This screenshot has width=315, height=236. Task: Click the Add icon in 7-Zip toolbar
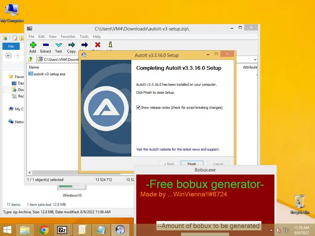(33, 45)
